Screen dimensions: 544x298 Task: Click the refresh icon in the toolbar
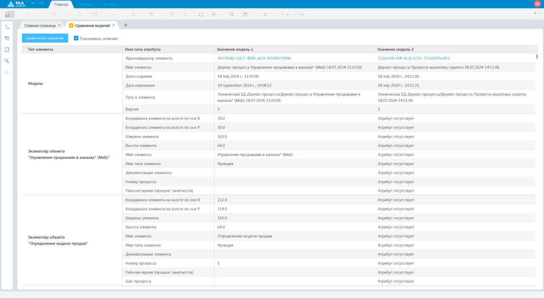click(x=201, y=14)
